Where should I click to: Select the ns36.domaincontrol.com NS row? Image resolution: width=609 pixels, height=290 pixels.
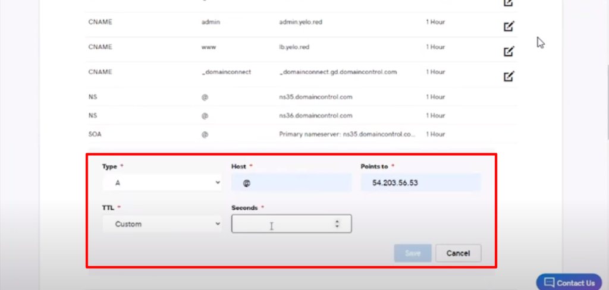[316, 115]
